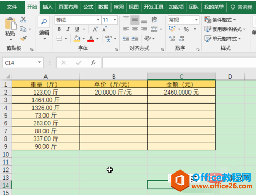256x195 pixels.
Task: Open 套用表格格式 table formats
Action: pos(225,29)
